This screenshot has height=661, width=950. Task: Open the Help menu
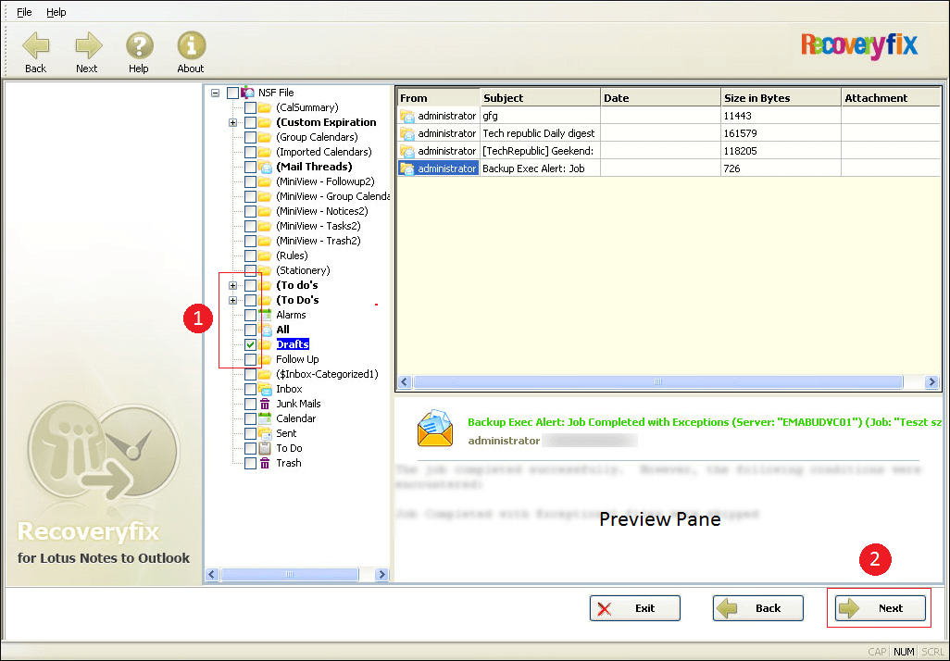tap(56, 12)
